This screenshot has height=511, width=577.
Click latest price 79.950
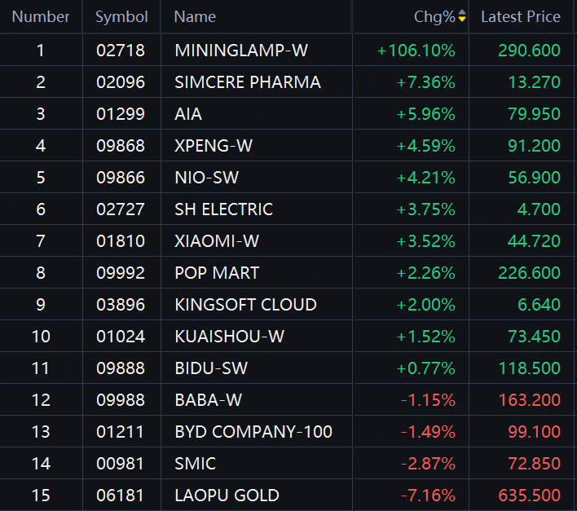[535, 114]
